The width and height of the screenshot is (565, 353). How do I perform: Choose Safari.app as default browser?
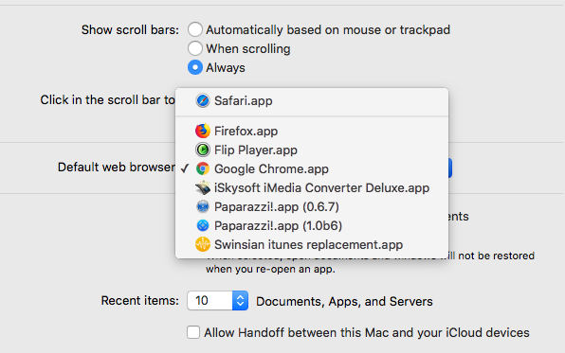pos(312,100)
